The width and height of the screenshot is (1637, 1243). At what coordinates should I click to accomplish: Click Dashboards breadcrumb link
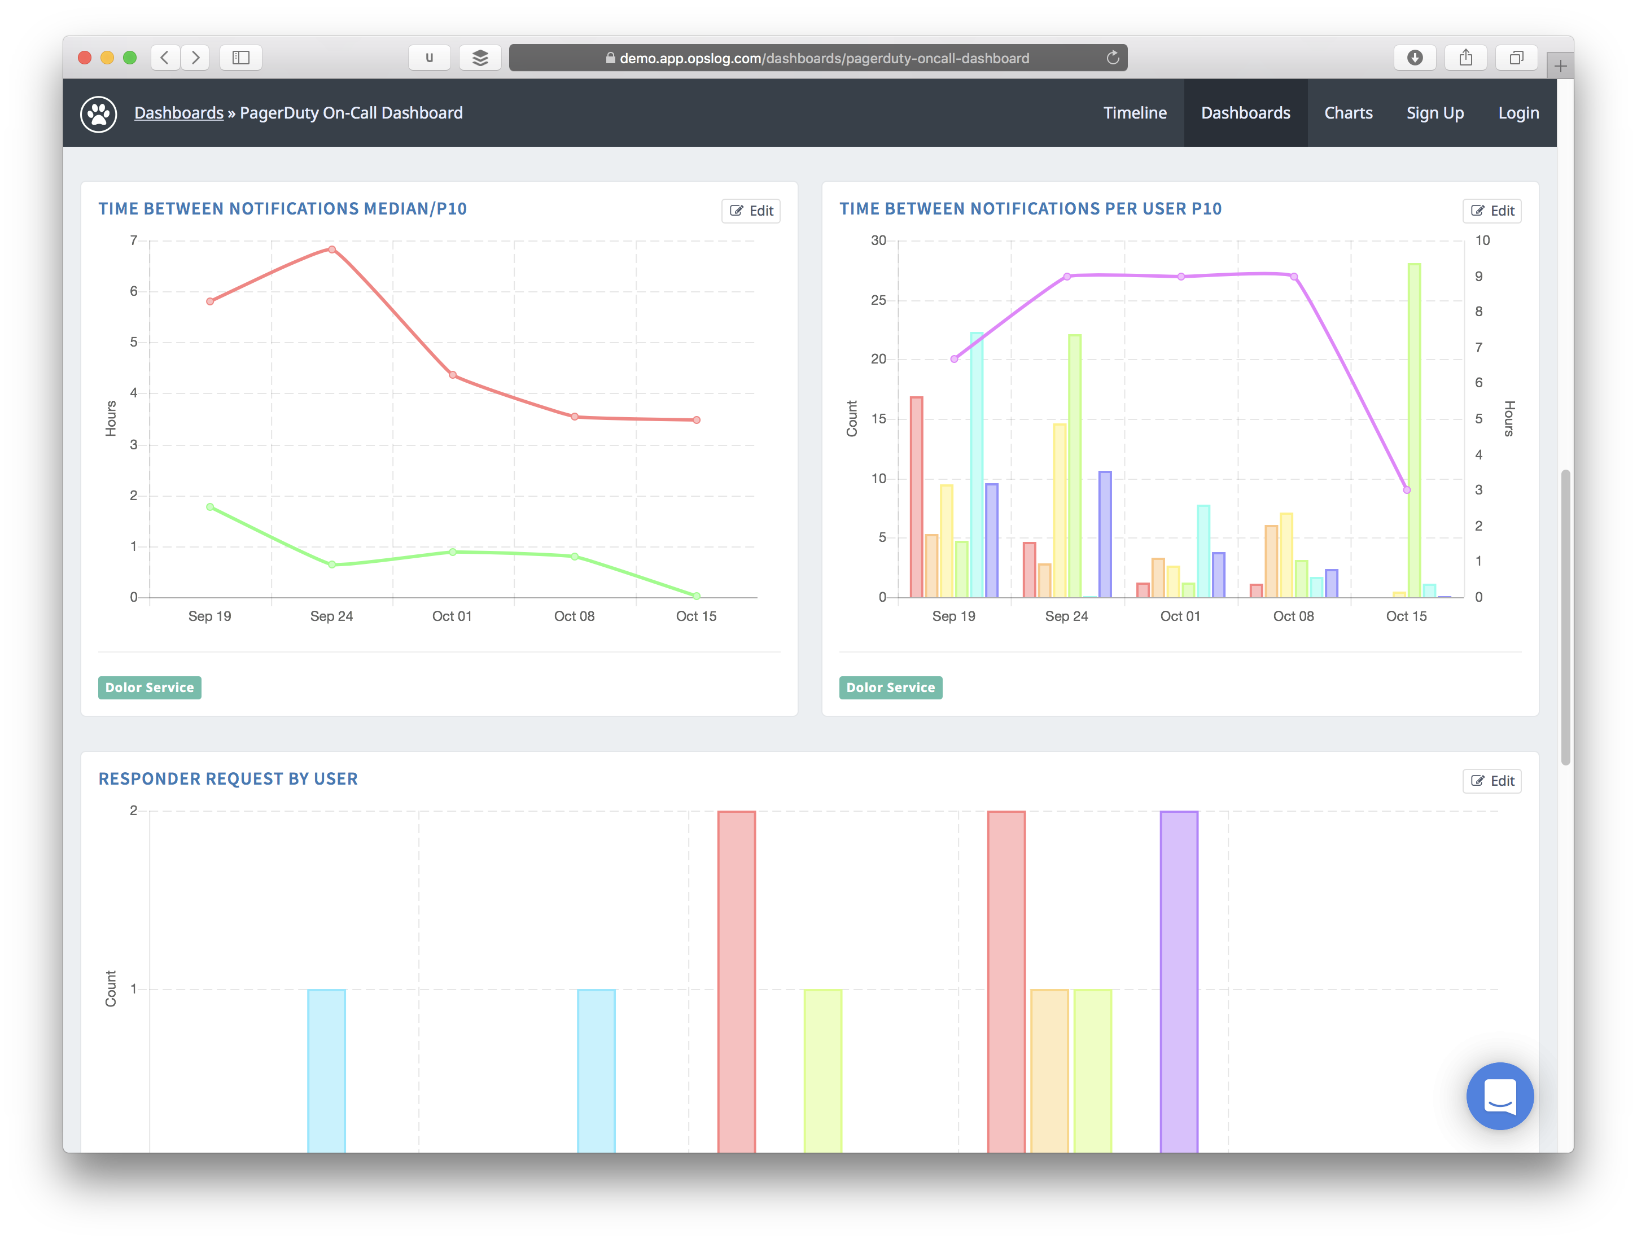178,113
